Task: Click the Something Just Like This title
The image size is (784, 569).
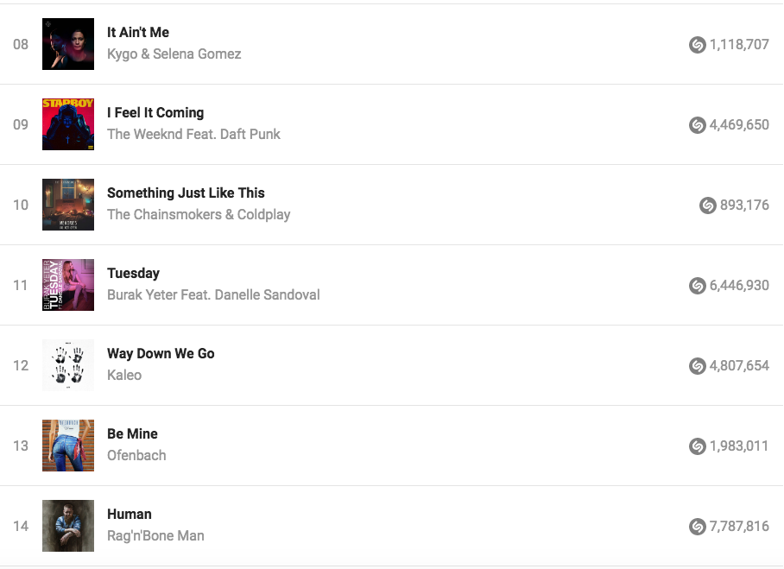Action: click(x=186, y=193)
